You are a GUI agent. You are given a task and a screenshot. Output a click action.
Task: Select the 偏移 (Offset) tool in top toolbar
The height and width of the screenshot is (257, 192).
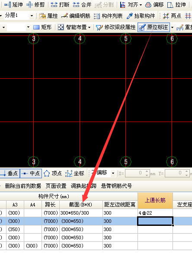(x=154, y=5)
